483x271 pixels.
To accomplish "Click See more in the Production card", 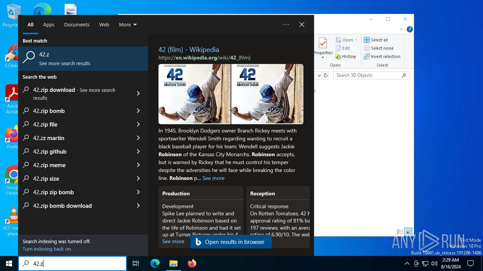I will pos(173,241).
